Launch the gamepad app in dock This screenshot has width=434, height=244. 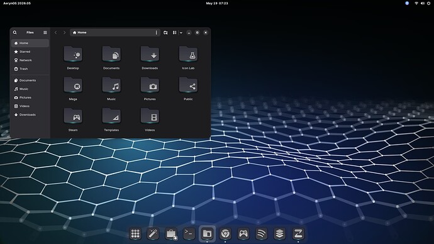point(243,234)
